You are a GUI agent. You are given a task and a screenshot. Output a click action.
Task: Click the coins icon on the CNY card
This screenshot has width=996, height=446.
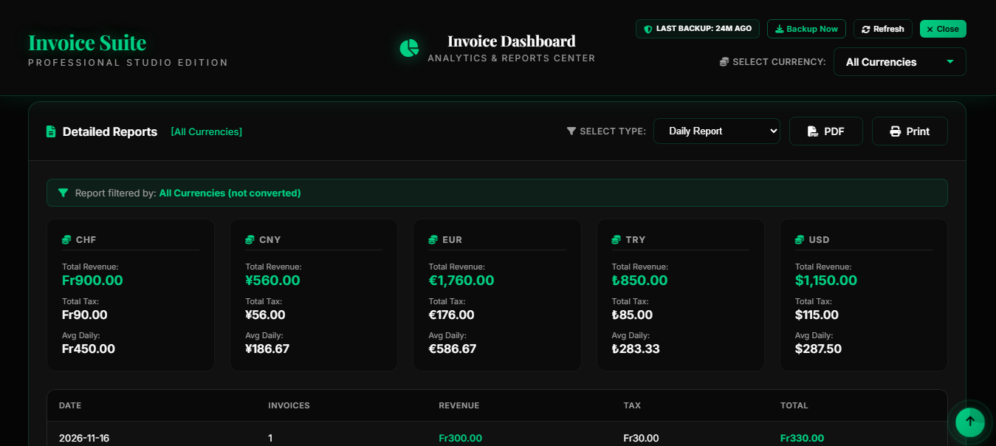[x=250, y=240]
